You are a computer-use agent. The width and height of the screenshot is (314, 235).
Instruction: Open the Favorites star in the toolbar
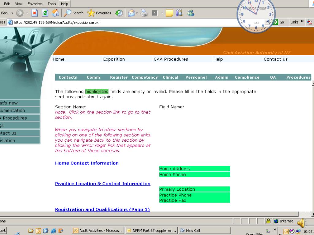click(99, 13)
